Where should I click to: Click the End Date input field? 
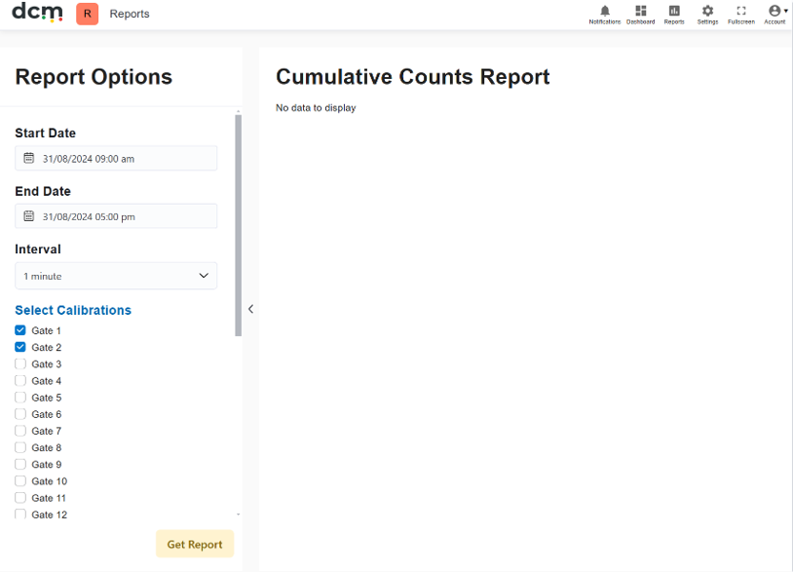tap(116, 216)
